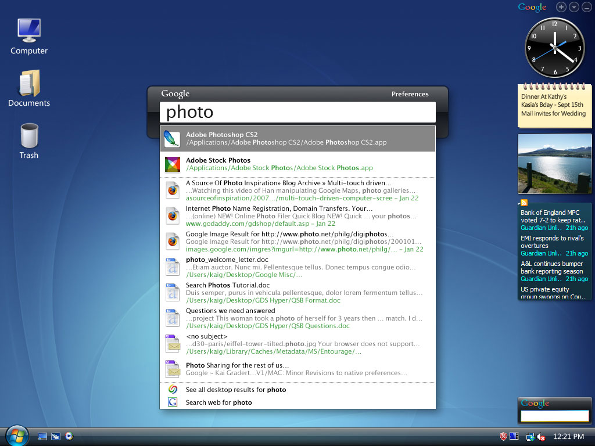Open Bank of England MPC news headline
The height and width of the screenshot is (446, 595).
(554, 216)
